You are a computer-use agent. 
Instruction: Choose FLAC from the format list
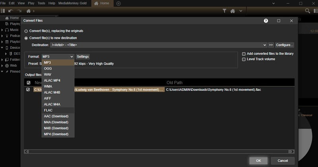(x=48, y=110)
